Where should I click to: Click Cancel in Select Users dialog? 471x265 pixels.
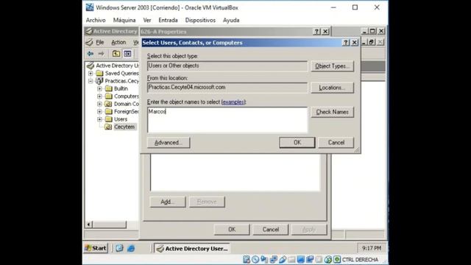click(x=336, y=142)
